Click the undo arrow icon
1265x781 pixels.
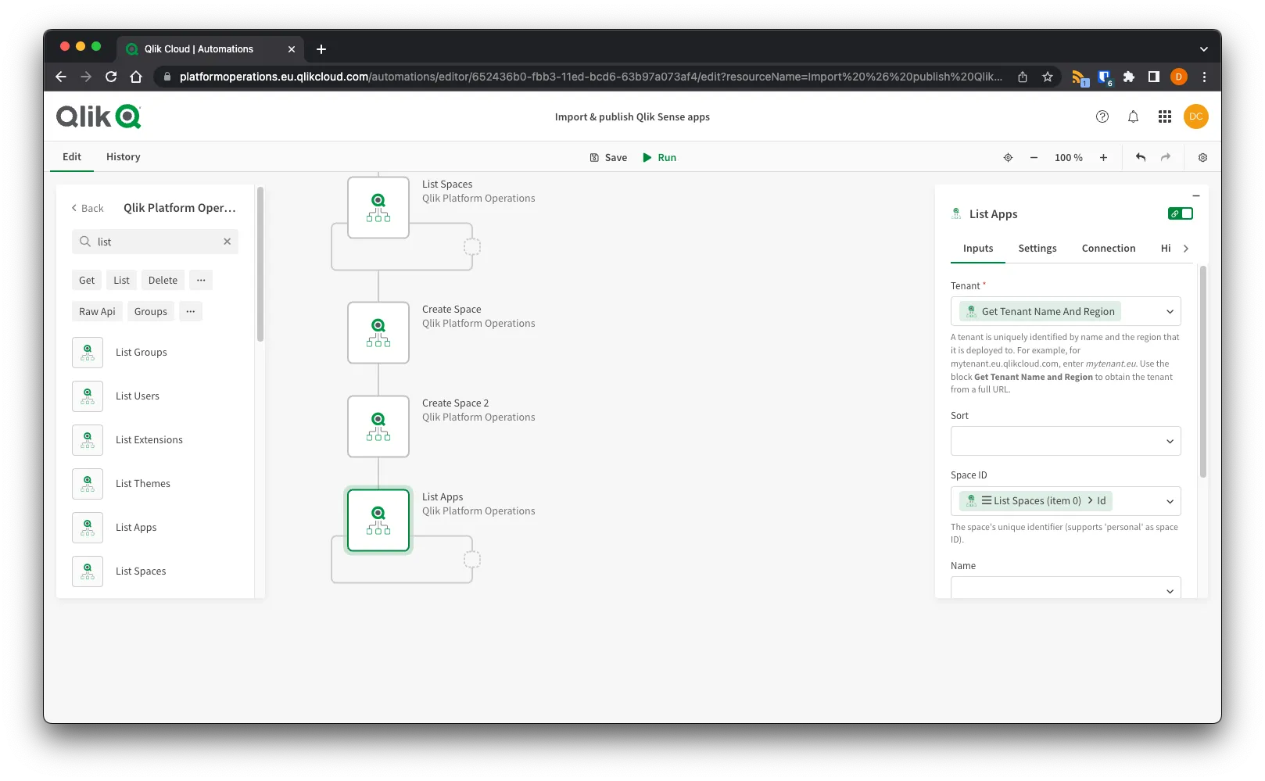tap(1140, 157)
